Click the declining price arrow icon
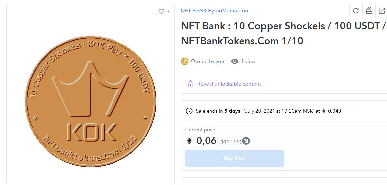The height and width of the screenshot is (185, 387). (x=246, y=141)
